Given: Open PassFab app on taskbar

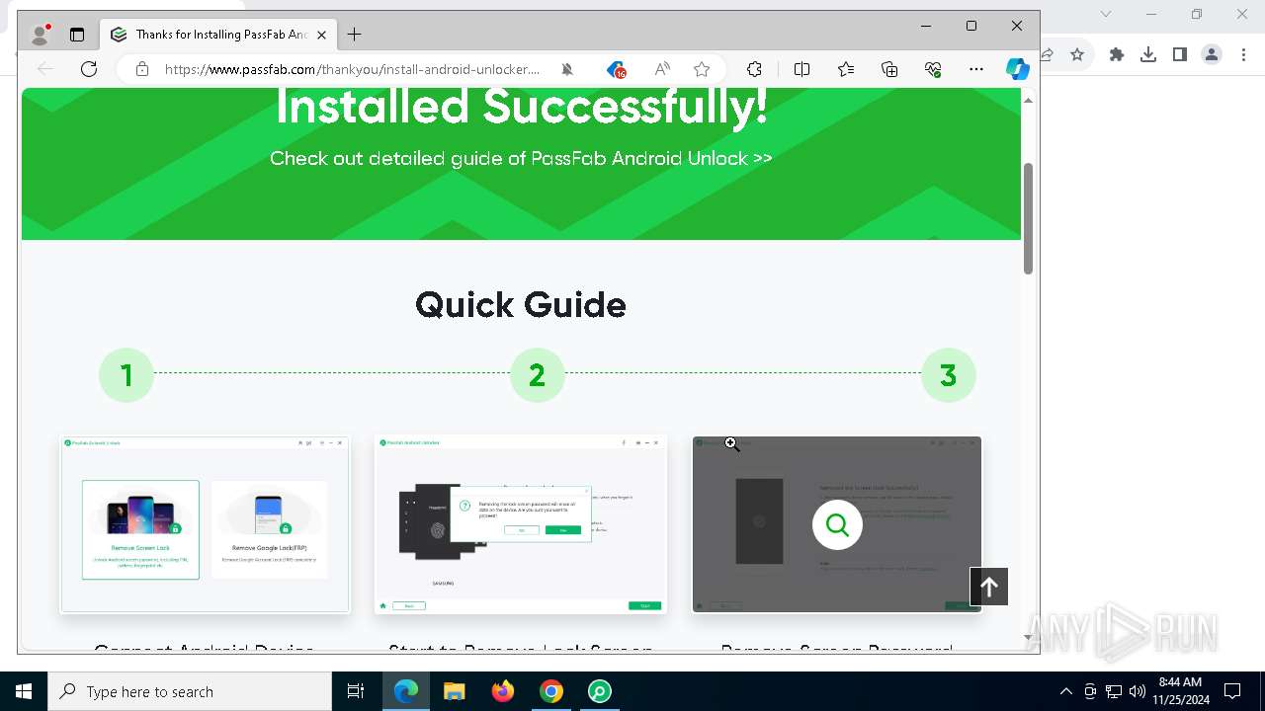Looking at the screenshot, I should point(600,691).
